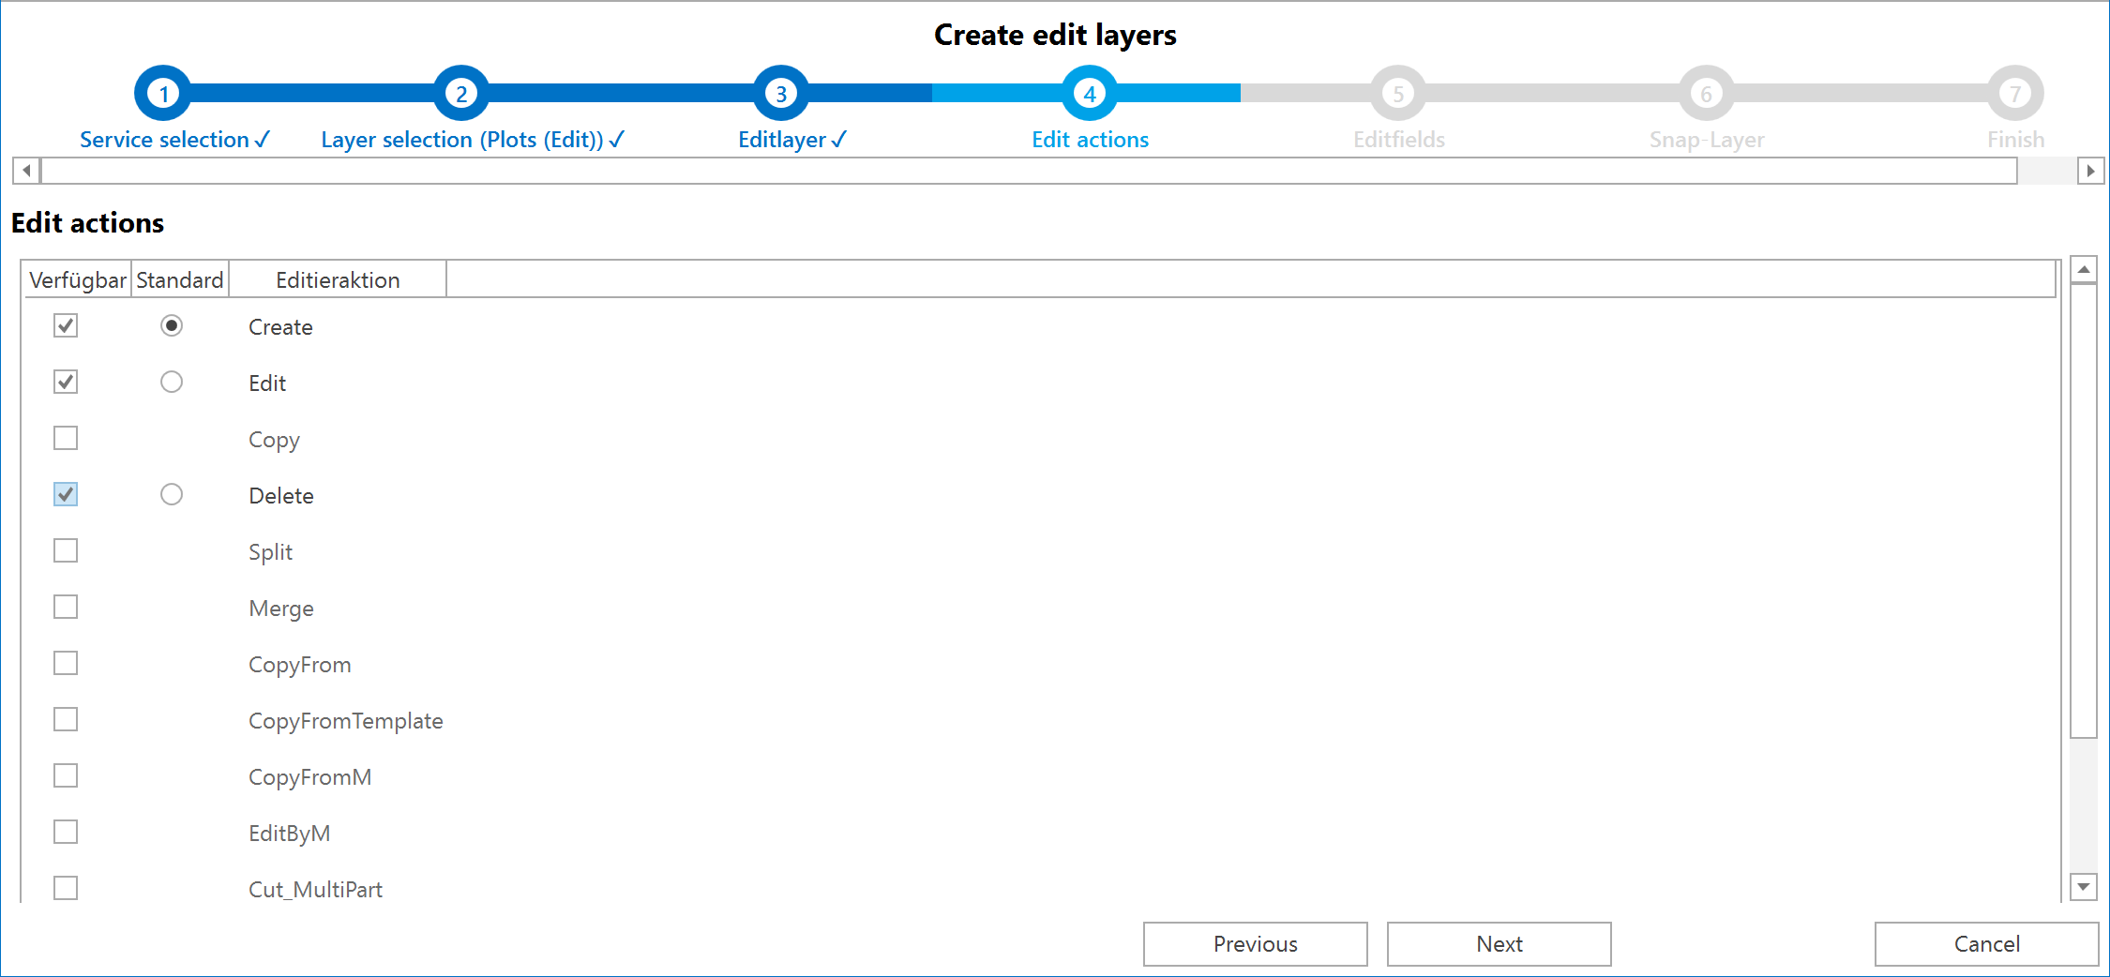Image resolution: width=2110 pixels, height=977 pixels.
Task: Set Delete as standard edit action
Action: pyautogui.click(x=172, y=494)
